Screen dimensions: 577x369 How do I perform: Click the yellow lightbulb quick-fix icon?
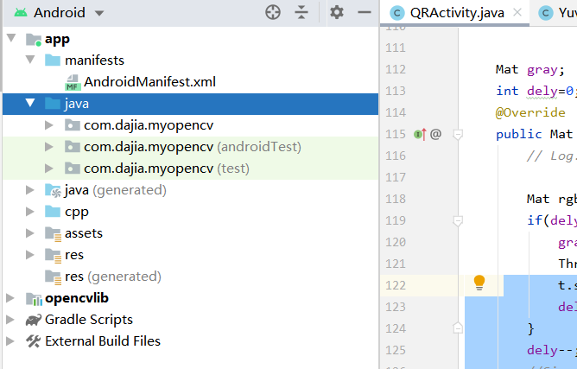(x=479, y=283)
